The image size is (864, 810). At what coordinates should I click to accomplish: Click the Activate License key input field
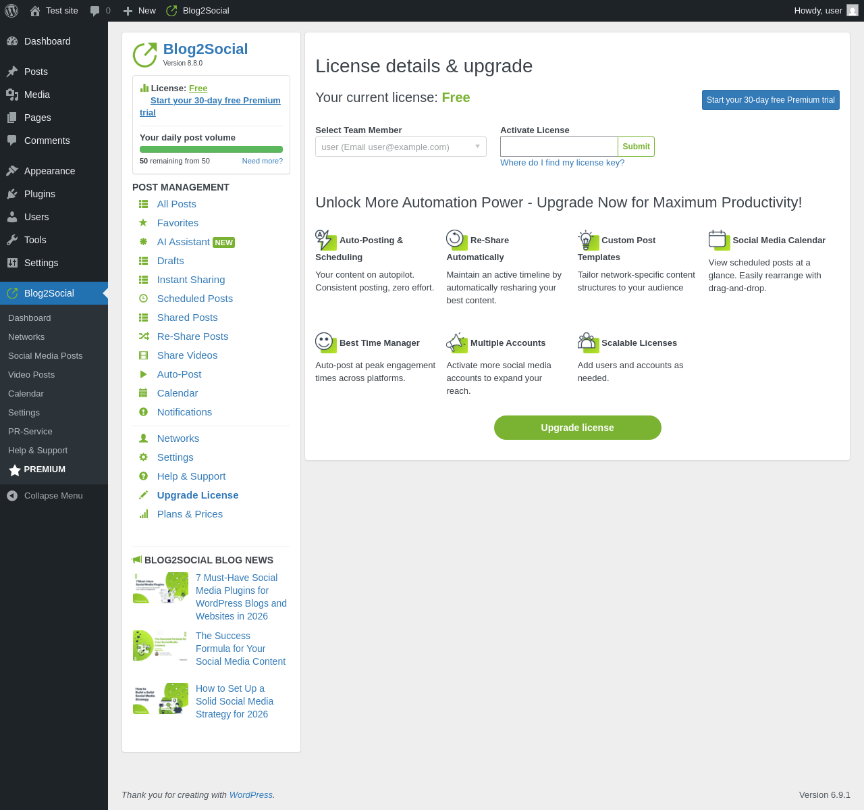coord(559,147)
